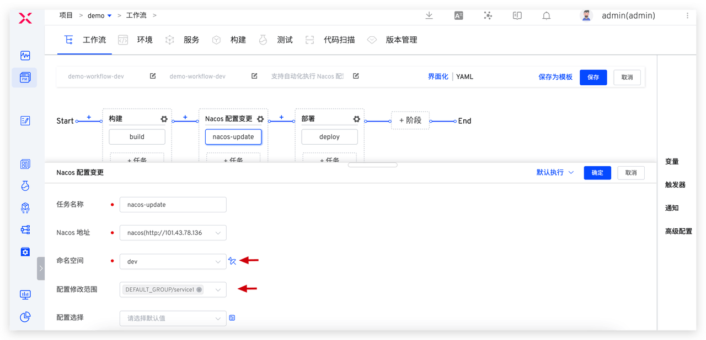Remove the DEFAULT_GROUP/service1 tag
The width and height of the screenshot is (706, 340).
click(x=199, y=289)
